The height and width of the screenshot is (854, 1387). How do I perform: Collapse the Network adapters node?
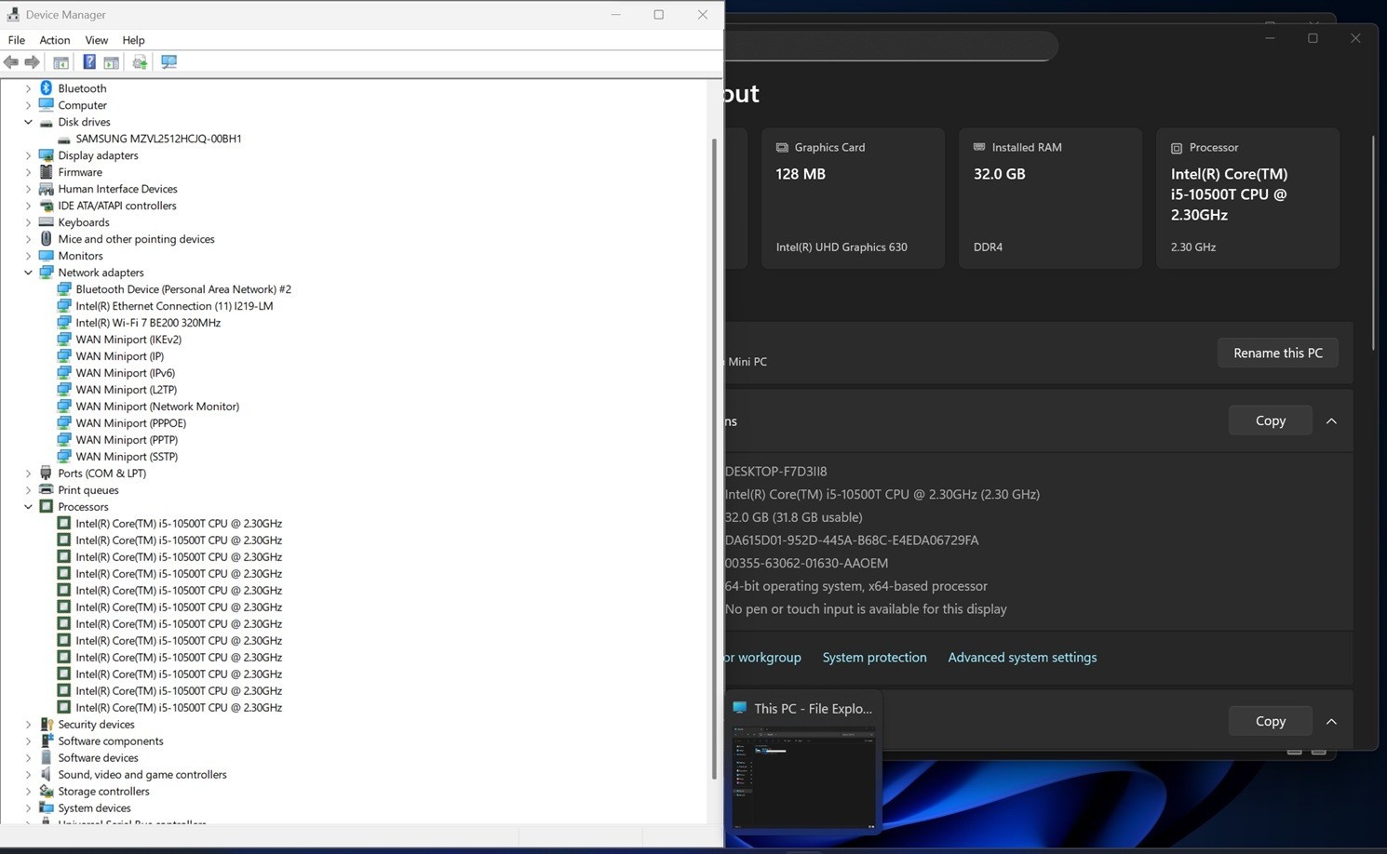pyautogui.click(x=28, y=273)
